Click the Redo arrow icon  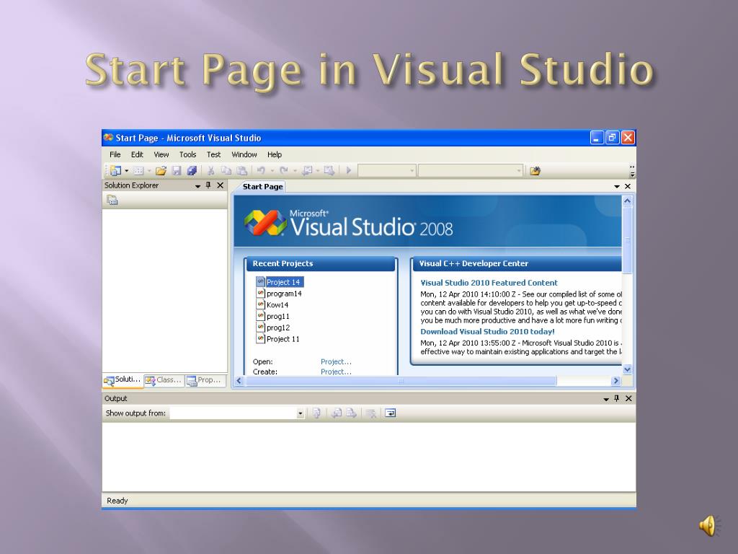[x=284, y=170]
